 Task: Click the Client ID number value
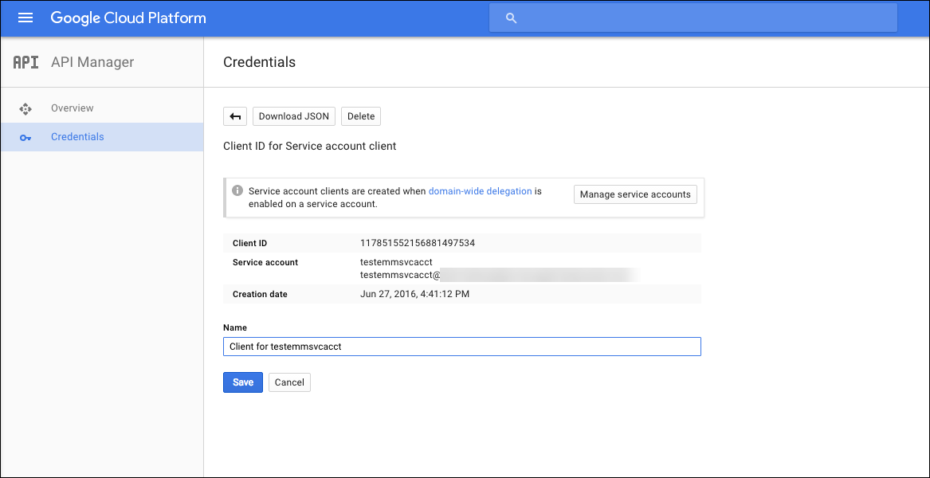coord(418,243)
